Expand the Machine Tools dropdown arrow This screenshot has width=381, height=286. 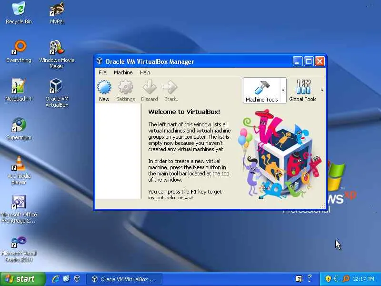(283, 91)
